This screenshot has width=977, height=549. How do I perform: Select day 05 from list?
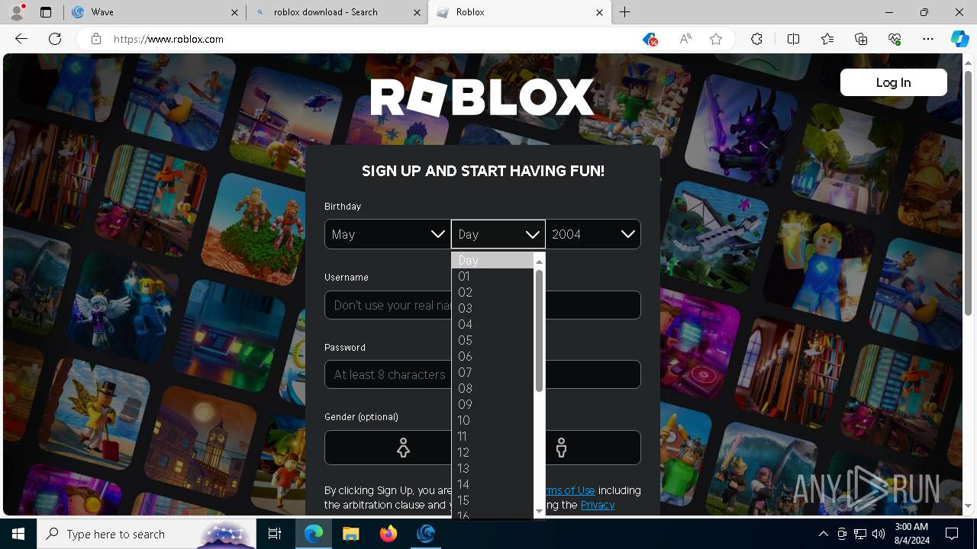(492, 340)
